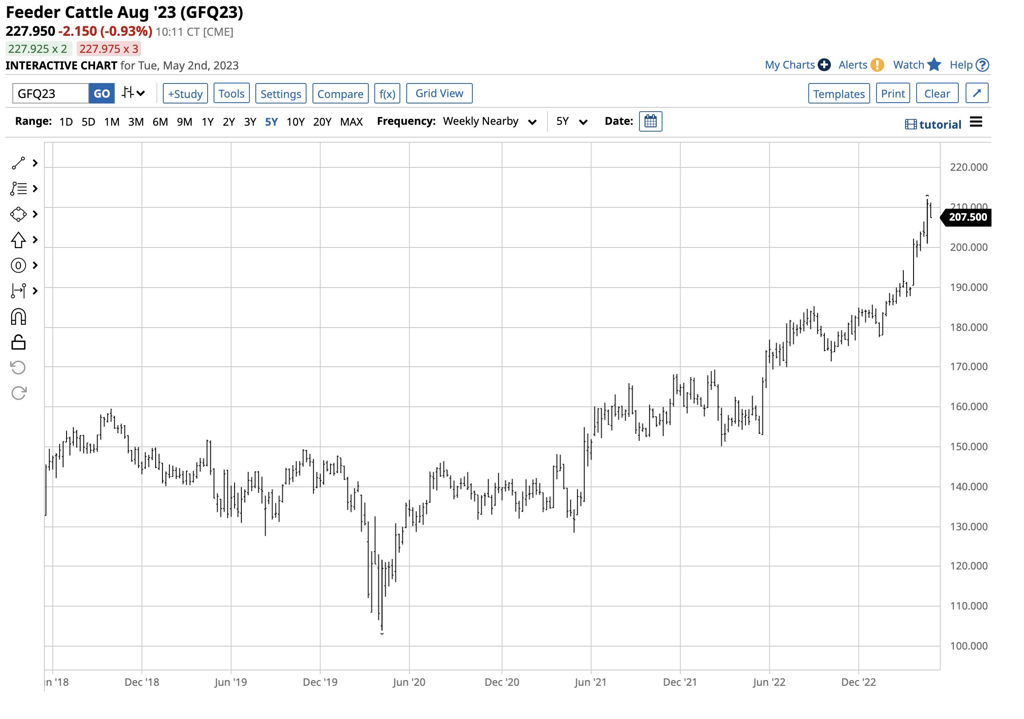This screenshot has width=1024, height=719.
Task: Open the date picker calendar icon
Action: pyautogui.click(x=651, y=122)
